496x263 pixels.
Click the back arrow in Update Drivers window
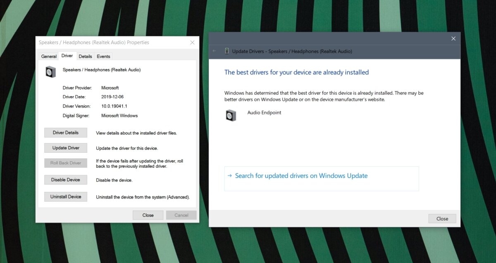[215, 51]
